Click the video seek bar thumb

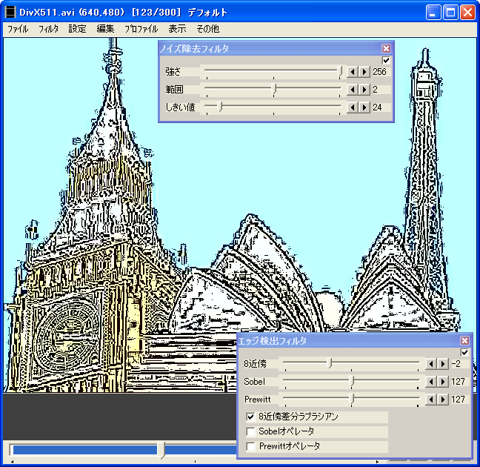[162, 450]
